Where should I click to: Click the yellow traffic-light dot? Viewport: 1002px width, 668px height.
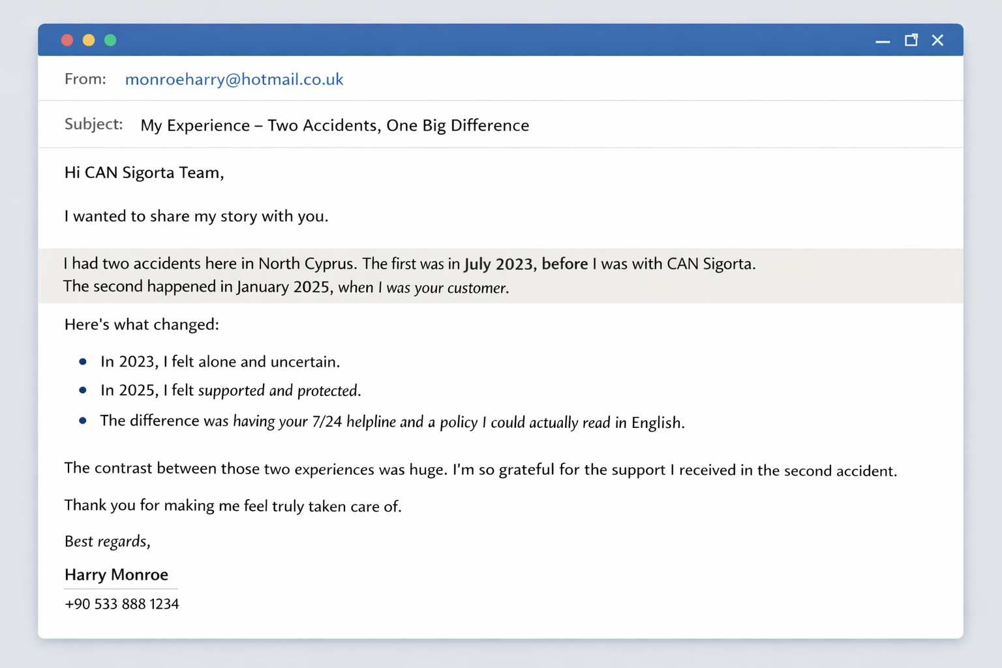89,40
